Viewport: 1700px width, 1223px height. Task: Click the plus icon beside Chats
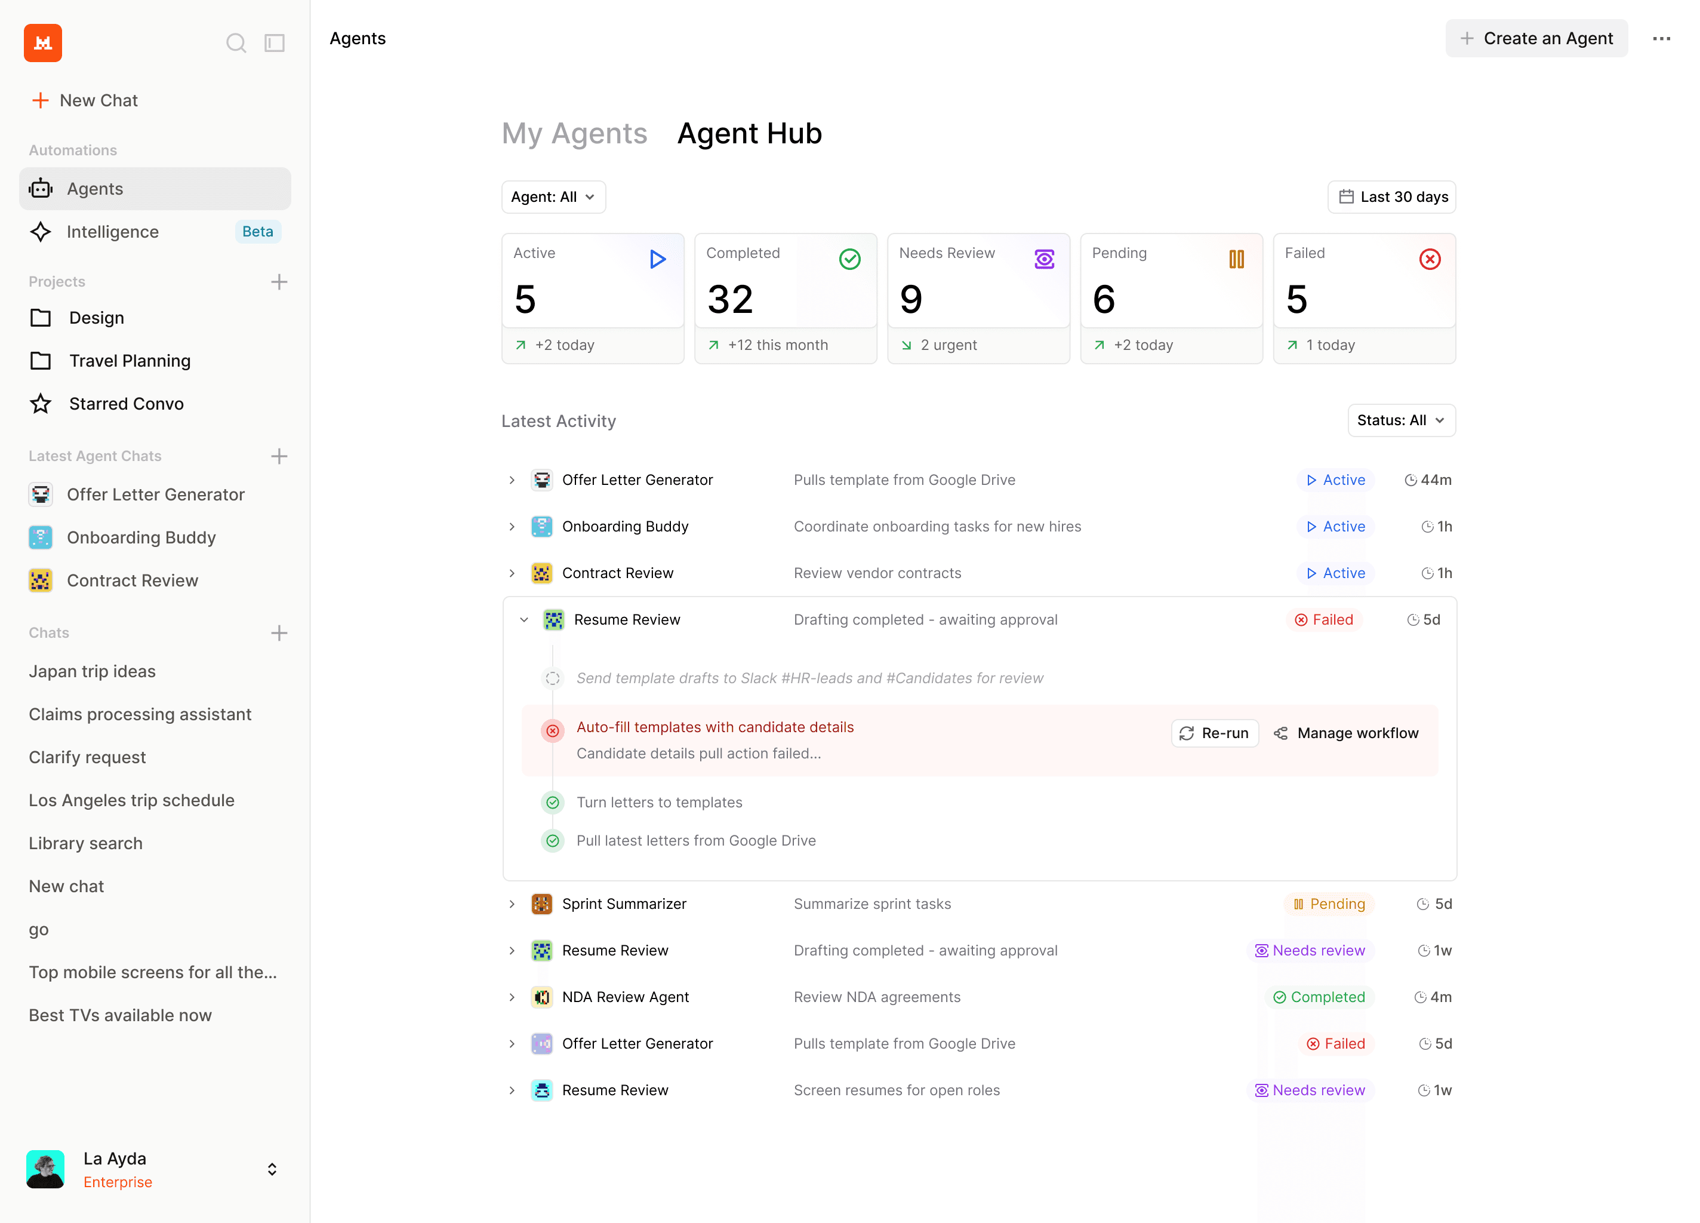279,633
